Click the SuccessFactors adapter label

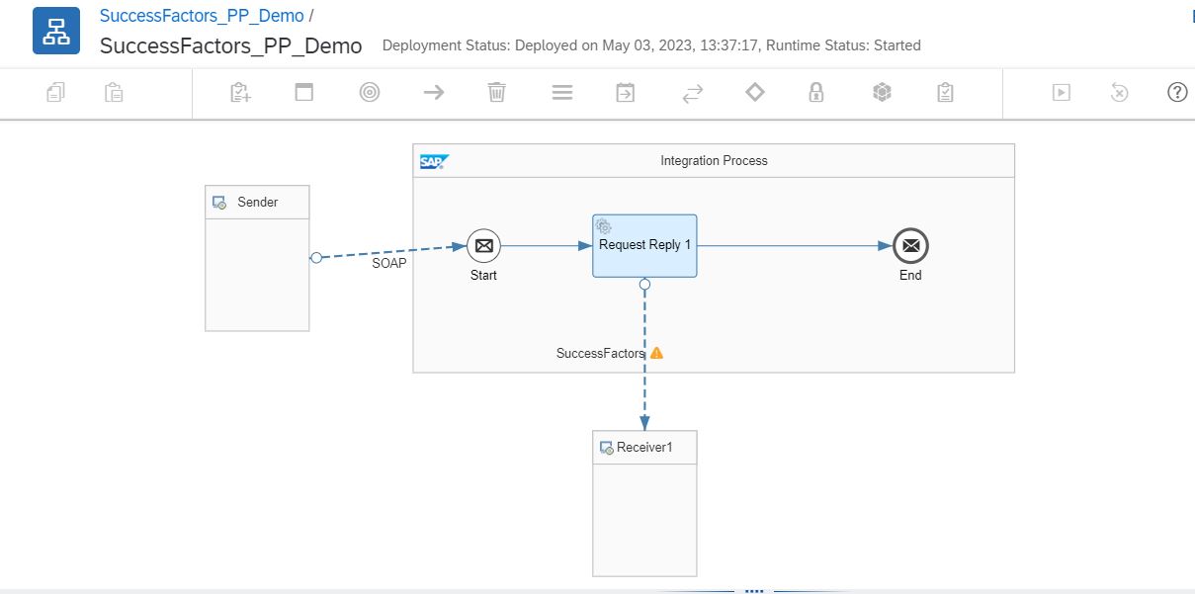coord(600,353)
